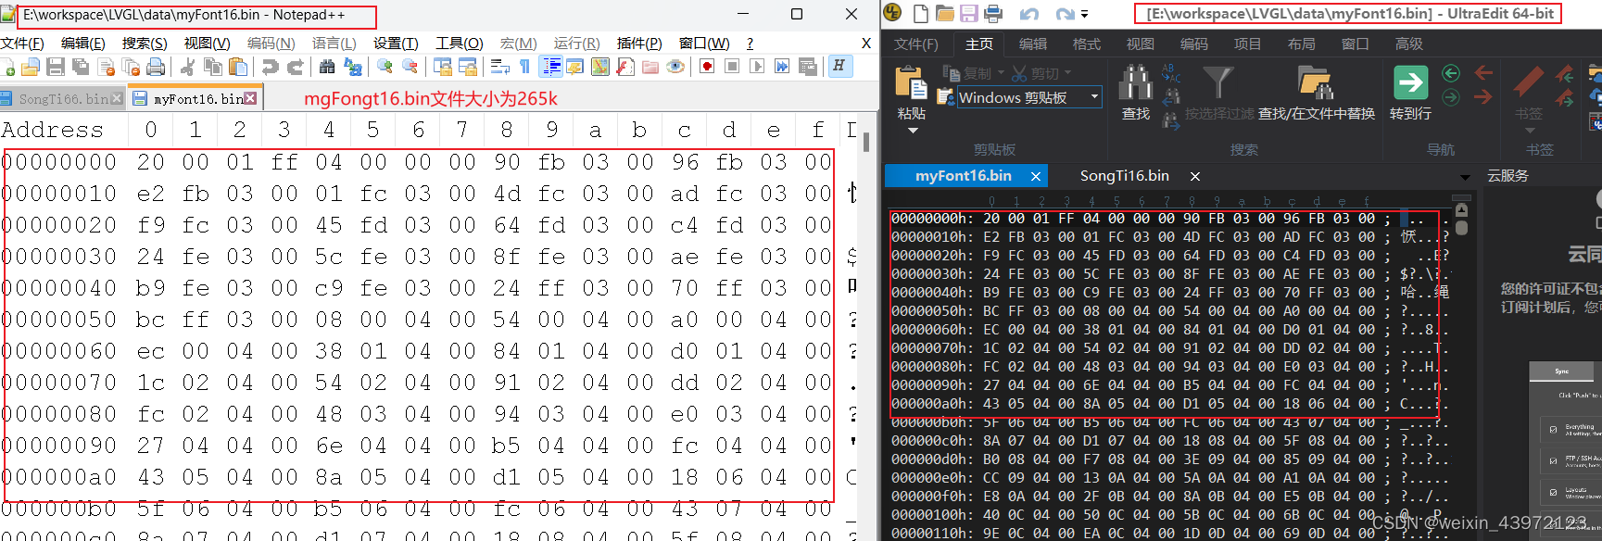Click New file icon in Notepad++ toolbar
Image resolution: width=1602 pixels, height=541 pixels.
(7, 67)
